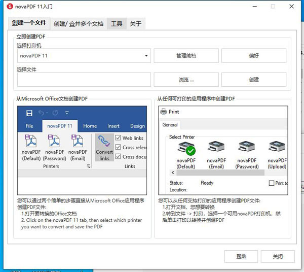Expand the Quick Access Toolbar customize arrow
304x272 pixels.
coord(67,113)
